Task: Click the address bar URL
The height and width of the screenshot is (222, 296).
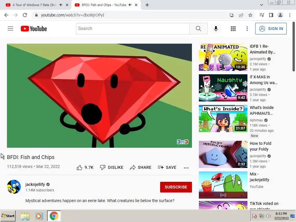Action: (73, 15)
